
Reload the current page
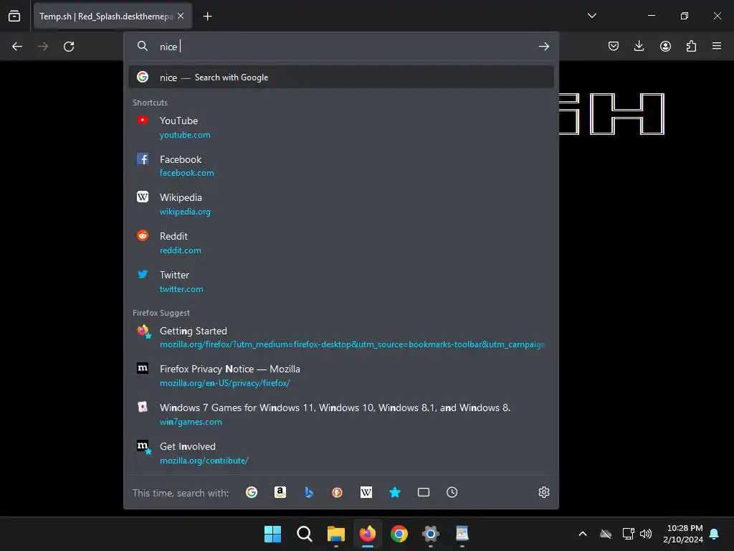[69, 47]
